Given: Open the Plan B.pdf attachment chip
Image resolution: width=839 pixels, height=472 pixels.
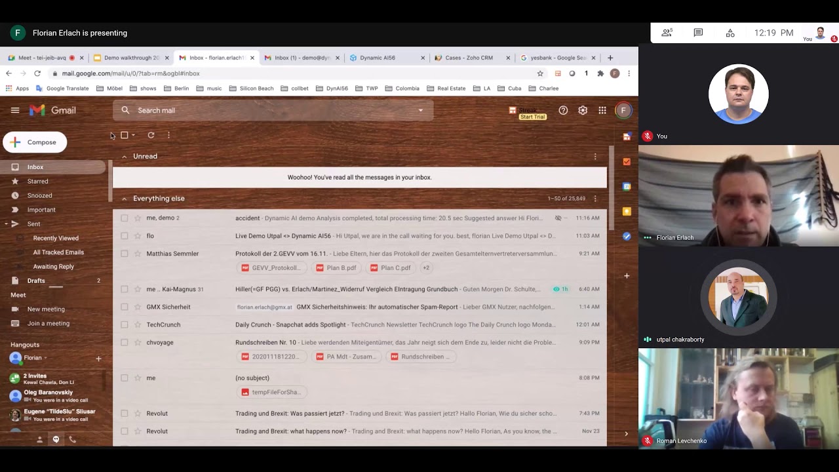Looking at the screenshot, I should pyautogui.click(x=336, y=267).
